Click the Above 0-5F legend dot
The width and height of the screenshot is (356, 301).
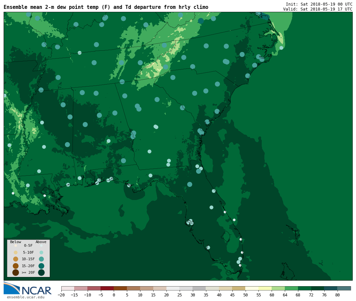(41, 245)
